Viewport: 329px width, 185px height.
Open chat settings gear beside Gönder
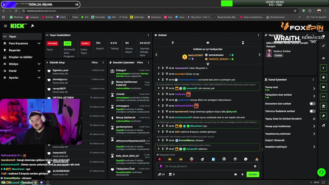click(x=242, y=174)
